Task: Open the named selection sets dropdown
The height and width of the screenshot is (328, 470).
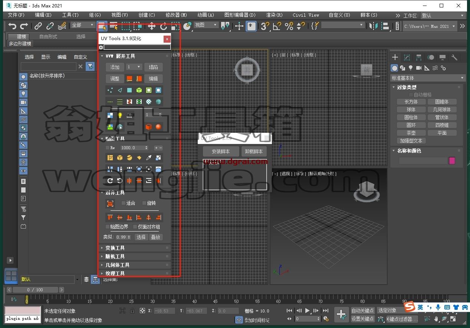Action: tap(343, 25)
